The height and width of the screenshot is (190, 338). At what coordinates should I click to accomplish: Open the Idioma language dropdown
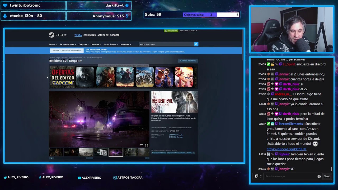[x=194, y=31]
